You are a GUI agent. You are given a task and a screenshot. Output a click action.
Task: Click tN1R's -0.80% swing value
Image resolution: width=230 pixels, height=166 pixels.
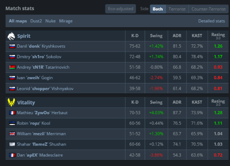(156, 67)
